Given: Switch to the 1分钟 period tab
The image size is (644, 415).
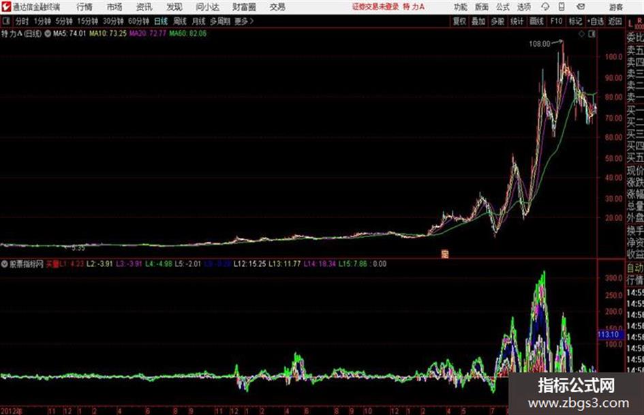Looking at the screenshot, I should coord(42,21).
